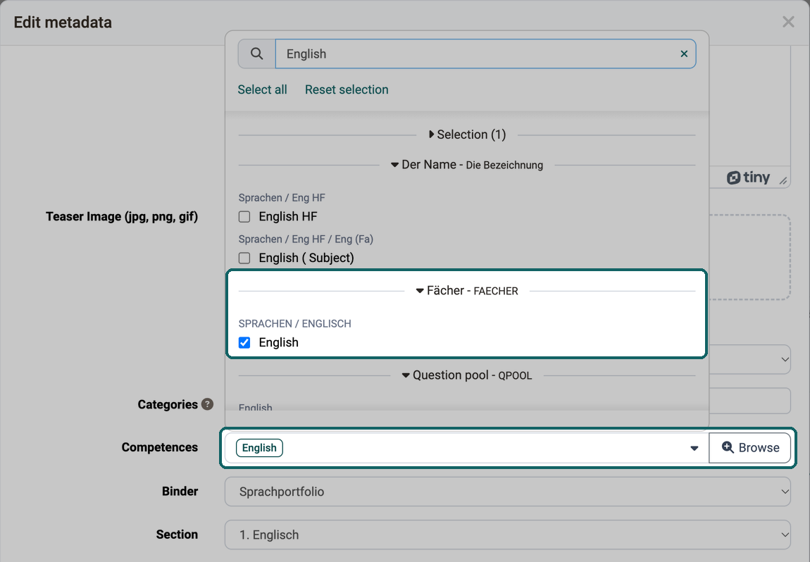Click the editor resize handle
The width and height of the screenshot is (810, 562).
pyautogui.click(x=784, y=180)
